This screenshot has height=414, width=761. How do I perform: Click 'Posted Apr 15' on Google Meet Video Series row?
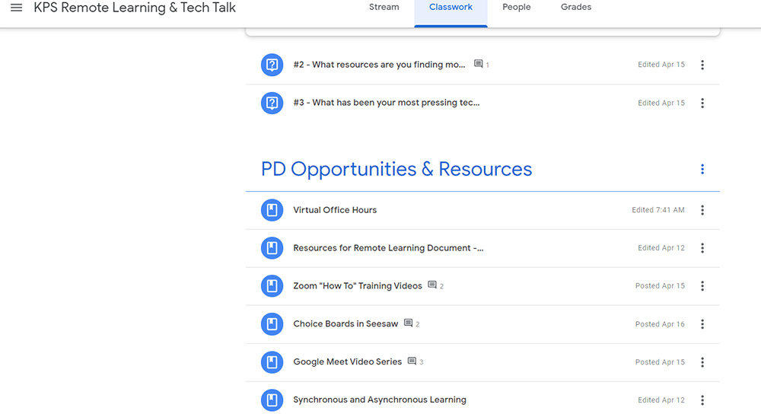[660, 362]
